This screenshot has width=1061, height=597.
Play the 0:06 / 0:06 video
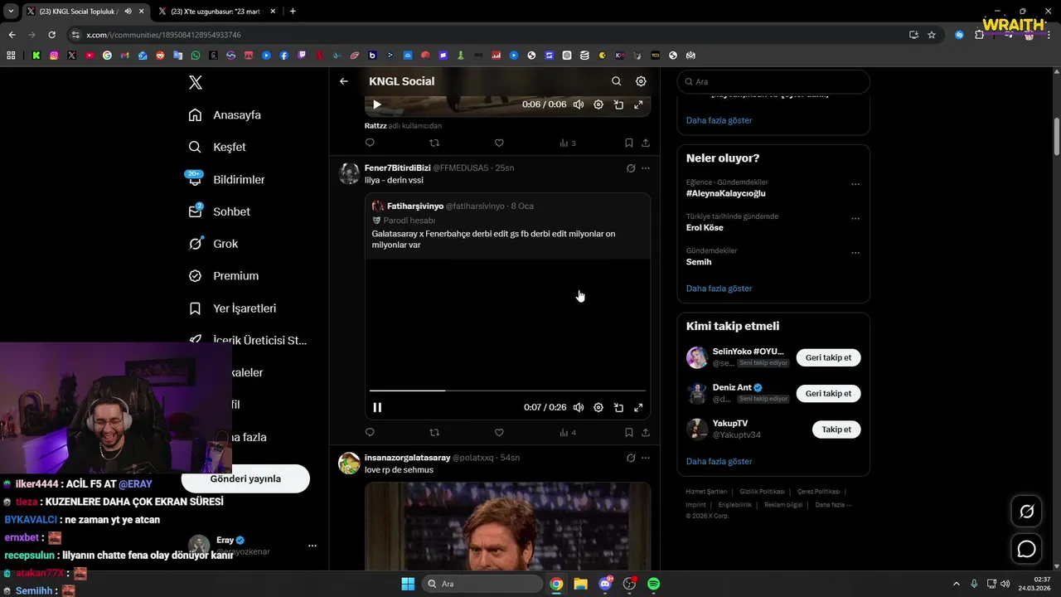pos(377,104)
